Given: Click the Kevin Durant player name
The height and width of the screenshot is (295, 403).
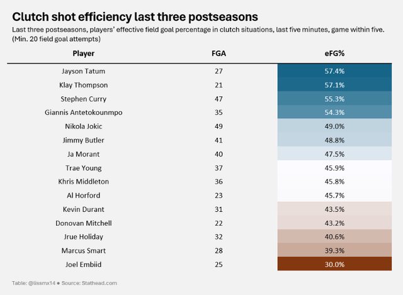Looking at the screenshot, I should click(x=84, y=209).
